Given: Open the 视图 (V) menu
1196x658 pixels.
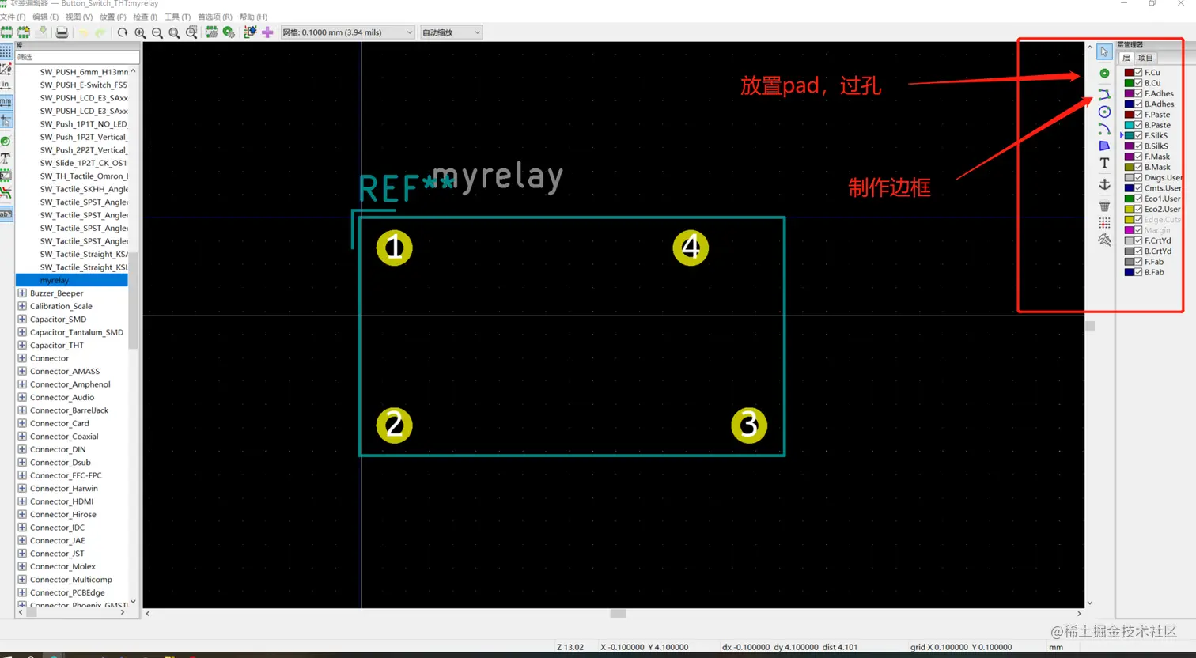Looking at the screenshot, I should [x=78, y=17].
